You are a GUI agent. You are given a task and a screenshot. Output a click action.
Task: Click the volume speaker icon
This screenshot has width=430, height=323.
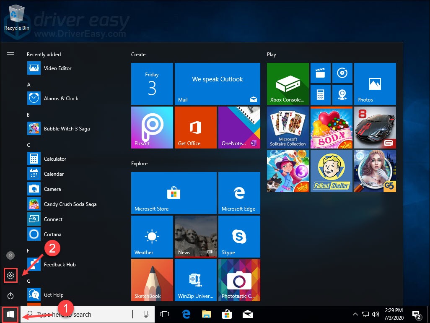click(376, 315)
